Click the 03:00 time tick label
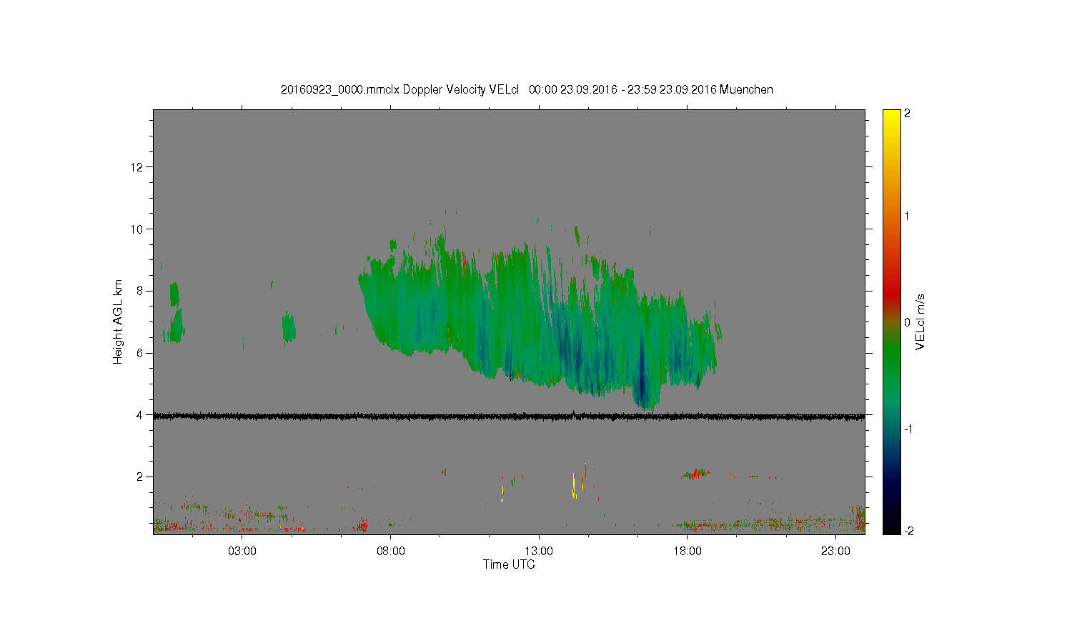The image size is (1072, 643). pos(242,552)
